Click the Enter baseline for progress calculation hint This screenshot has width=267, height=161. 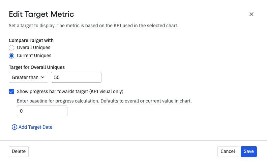[x=104, y=100]
